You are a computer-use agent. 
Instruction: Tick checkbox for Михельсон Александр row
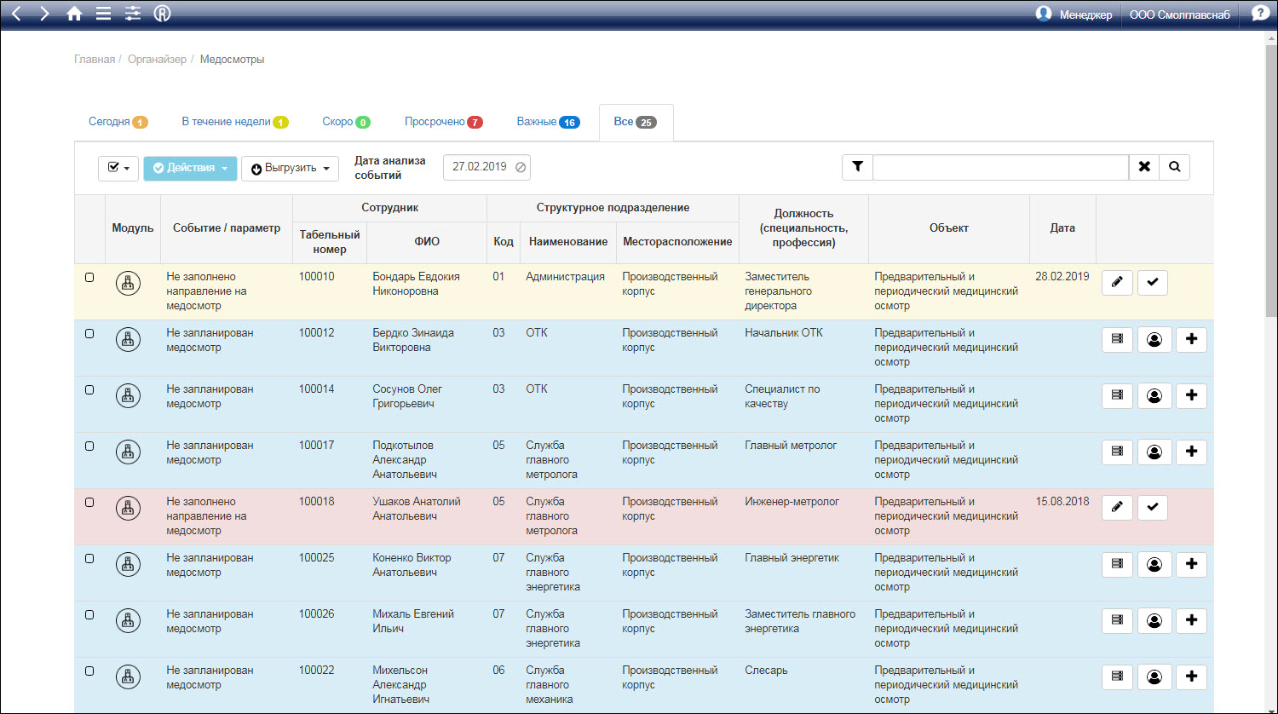tap(89, 671)
